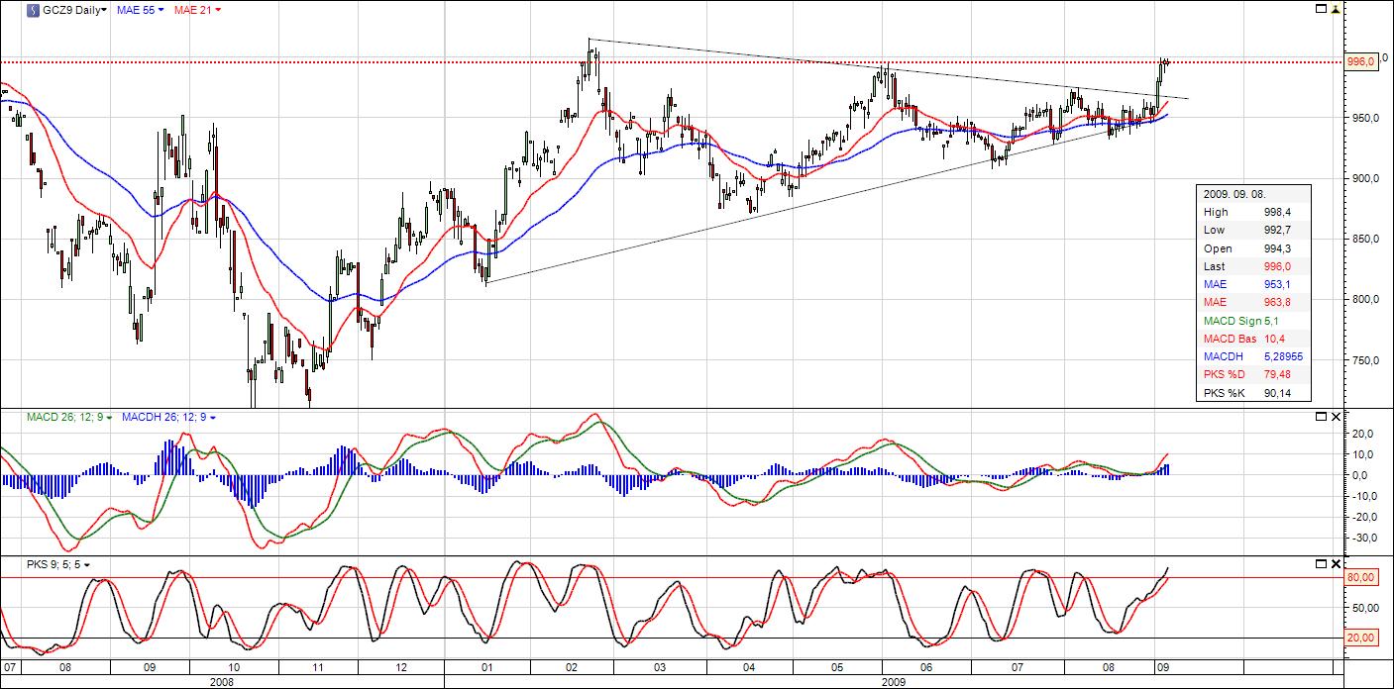
Task: Close the PKS stochastic pane
Action: 1337,564
